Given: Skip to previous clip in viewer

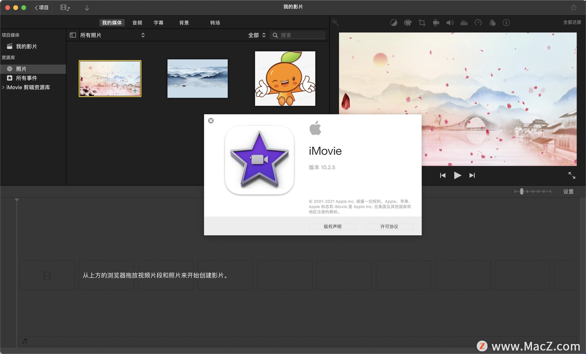Looking at the screenshot, I should [443, 175].
